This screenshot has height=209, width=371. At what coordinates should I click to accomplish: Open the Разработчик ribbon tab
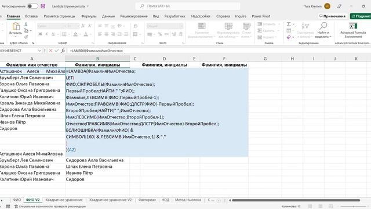click(174, 16)
